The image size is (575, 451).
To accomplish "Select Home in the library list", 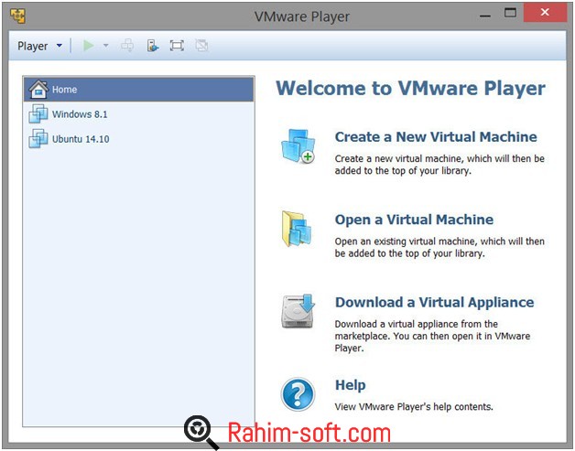I will [138, 90].
